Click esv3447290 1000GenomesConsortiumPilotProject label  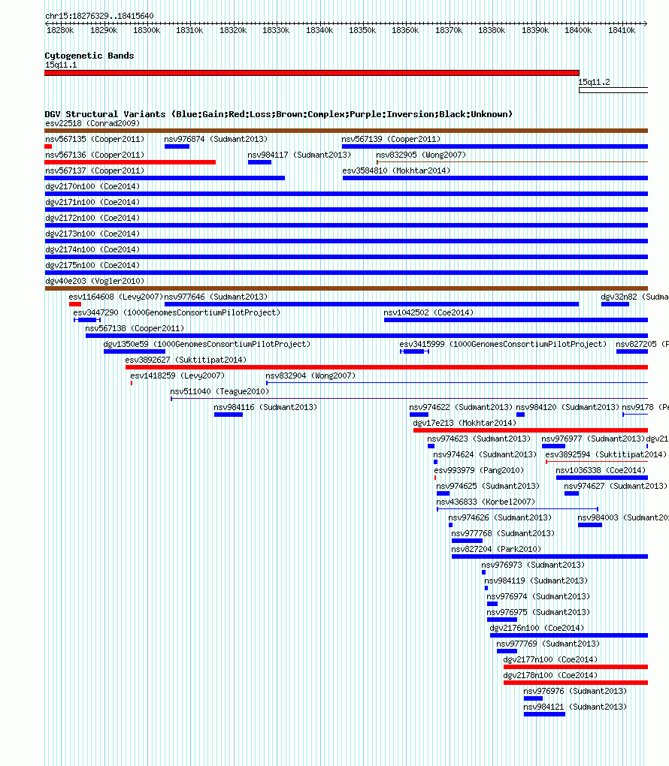pyautogui.click(x=177, y=312)
